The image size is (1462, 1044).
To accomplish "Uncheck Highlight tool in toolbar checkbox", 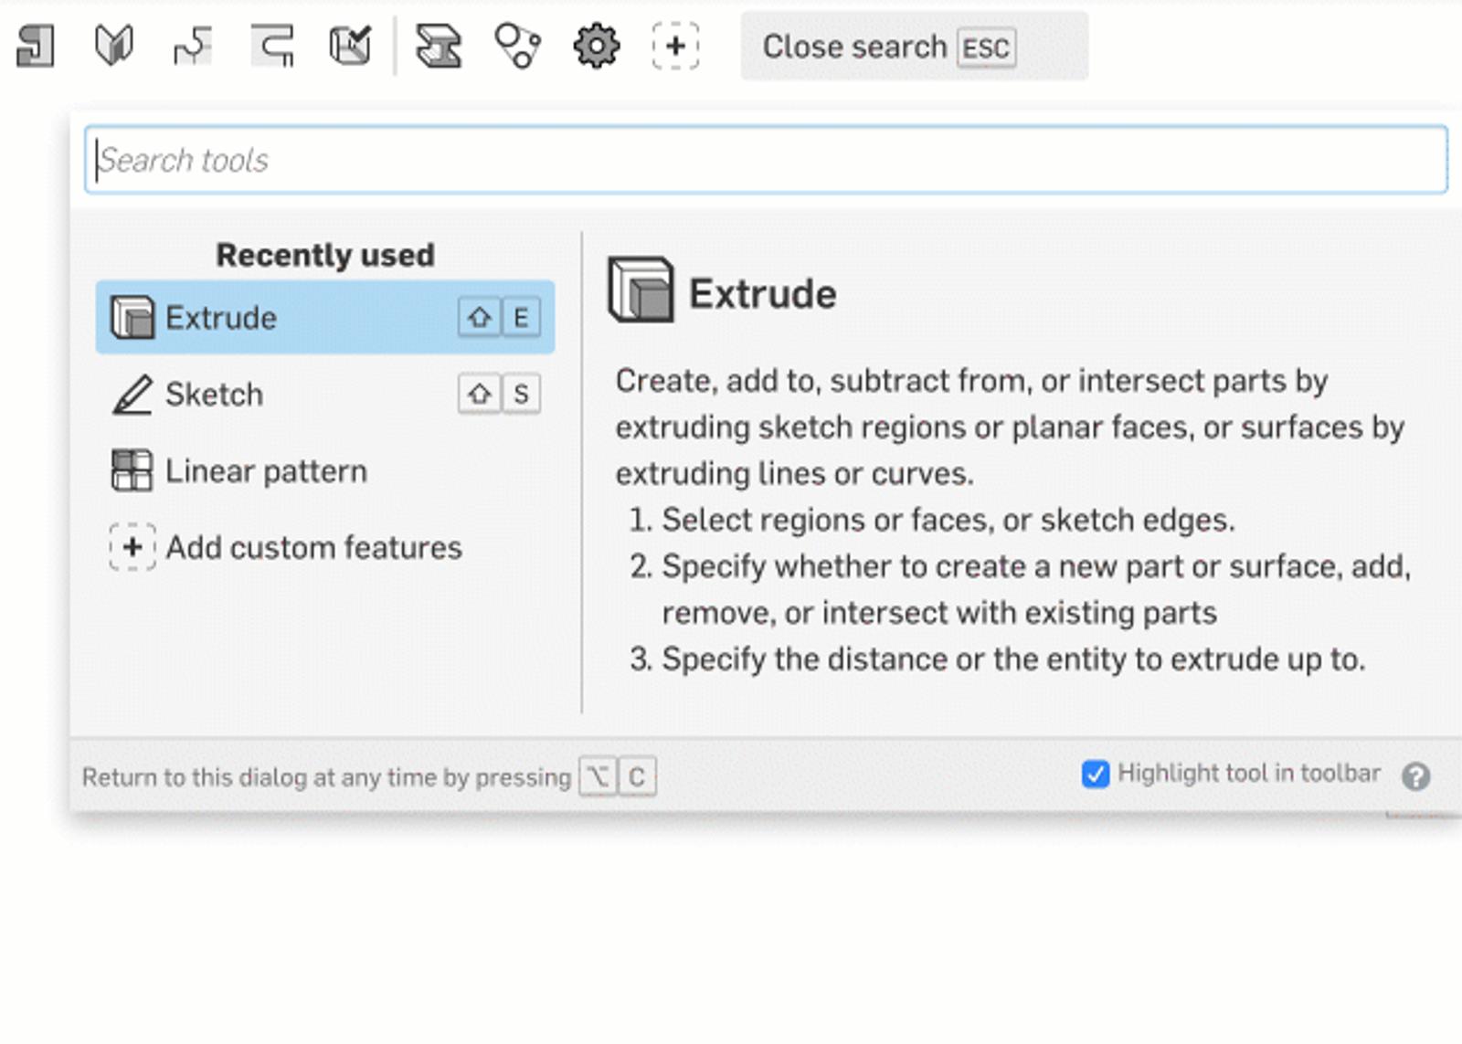I will click(x=1095, y=774).
